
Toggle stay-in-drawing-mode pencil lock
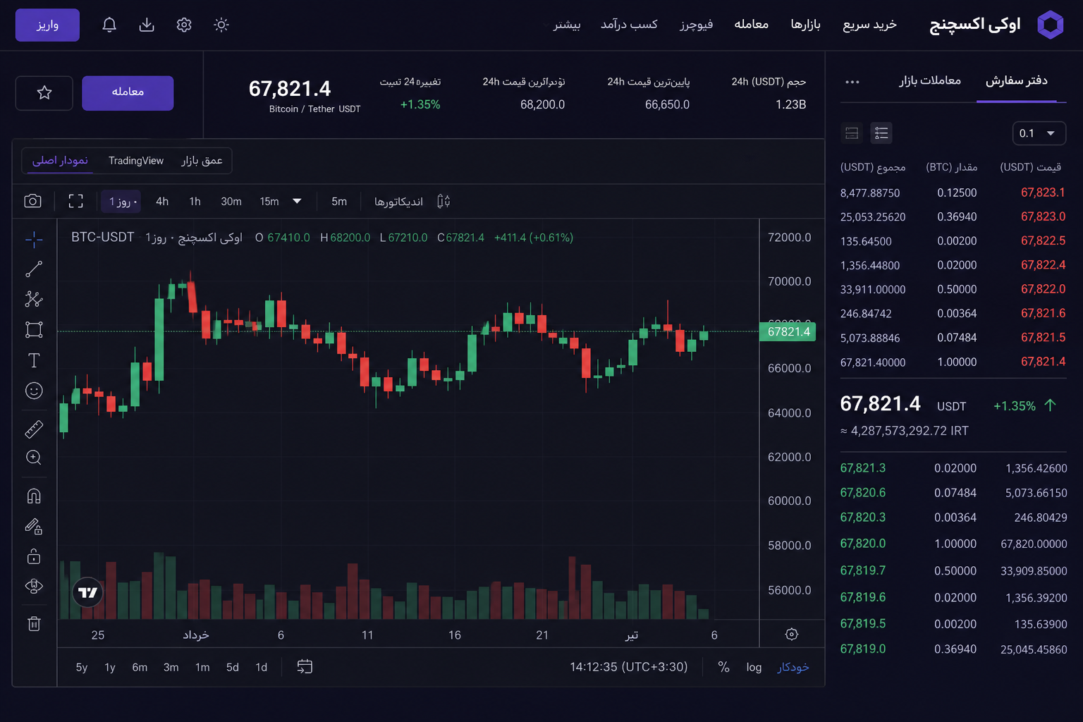coord(34,526)
